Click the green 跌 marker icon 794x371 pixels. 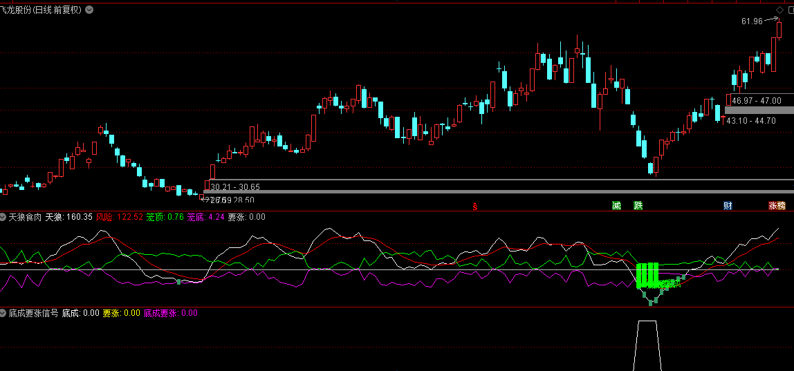point(638,205)
